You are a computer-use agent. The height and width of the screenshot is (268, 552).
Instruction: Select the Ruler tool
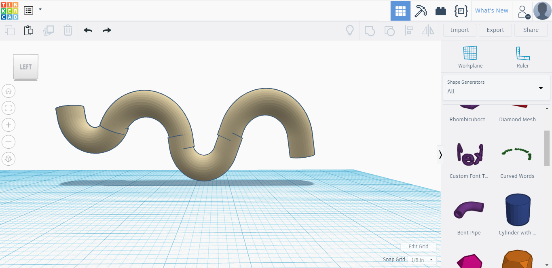pyautogui.click(x=522, y=57)
